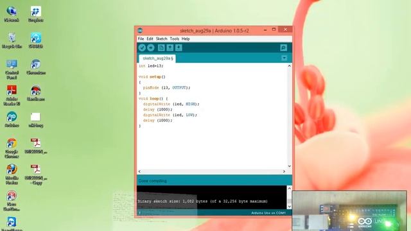Screen dimensions: 411x231
Task: Open the Recycle Bin on the desktop
Action: 12,40
